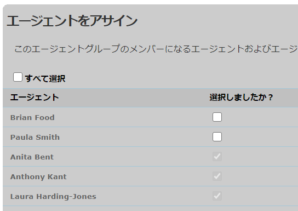This screenshot has height=211, width=298.
Task: Enable the Paula Smith selection checkbox
Action: tap(217, 137)
